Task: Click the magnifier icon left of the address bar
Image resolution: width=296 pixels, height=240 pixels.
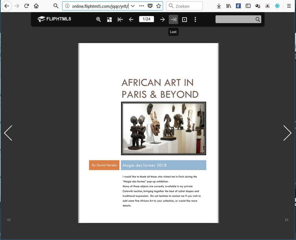Action: click(x=56, y=6)
